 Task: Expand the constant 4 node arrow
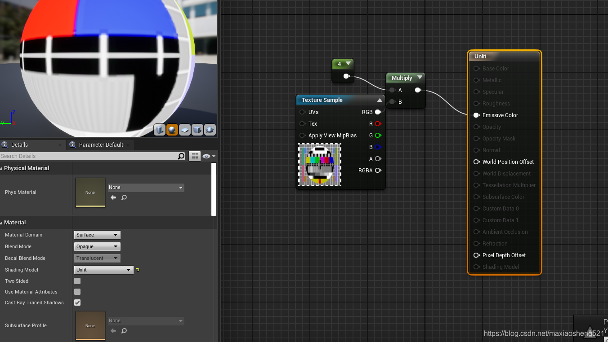[x=348, y=64]
